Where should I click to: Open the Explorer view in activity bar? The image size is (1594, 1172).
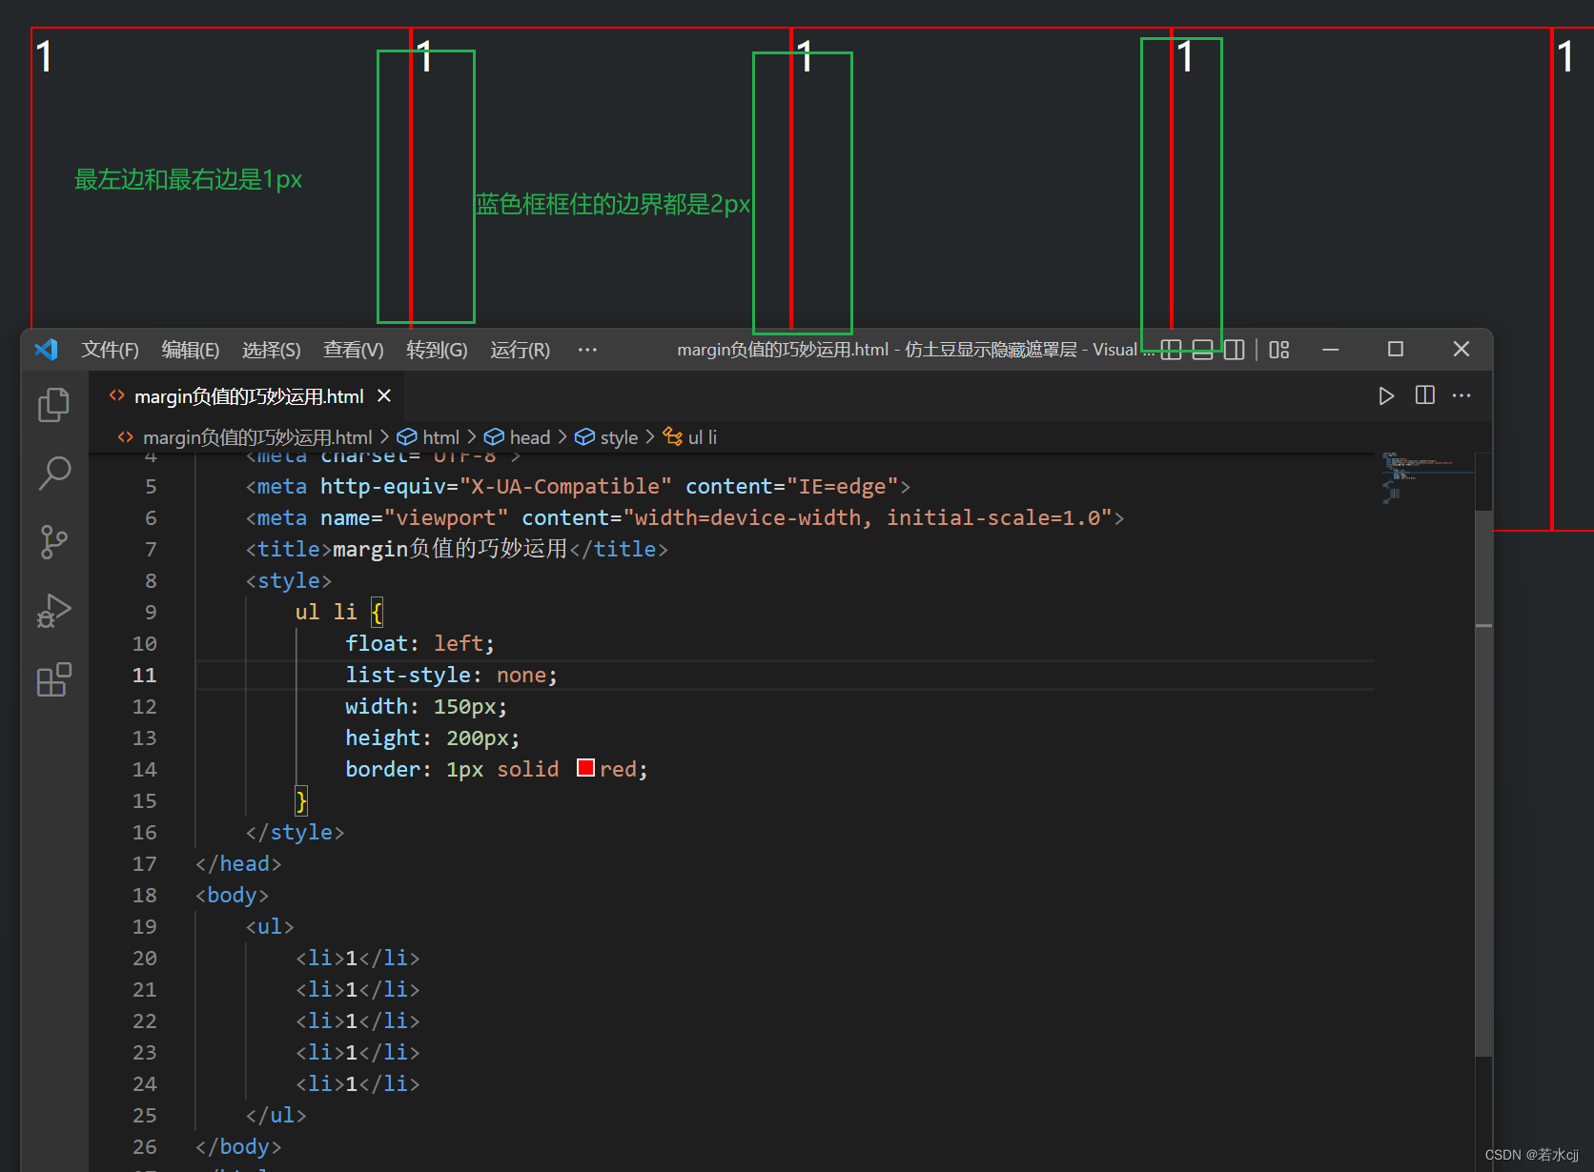click(x=53, y=405)
